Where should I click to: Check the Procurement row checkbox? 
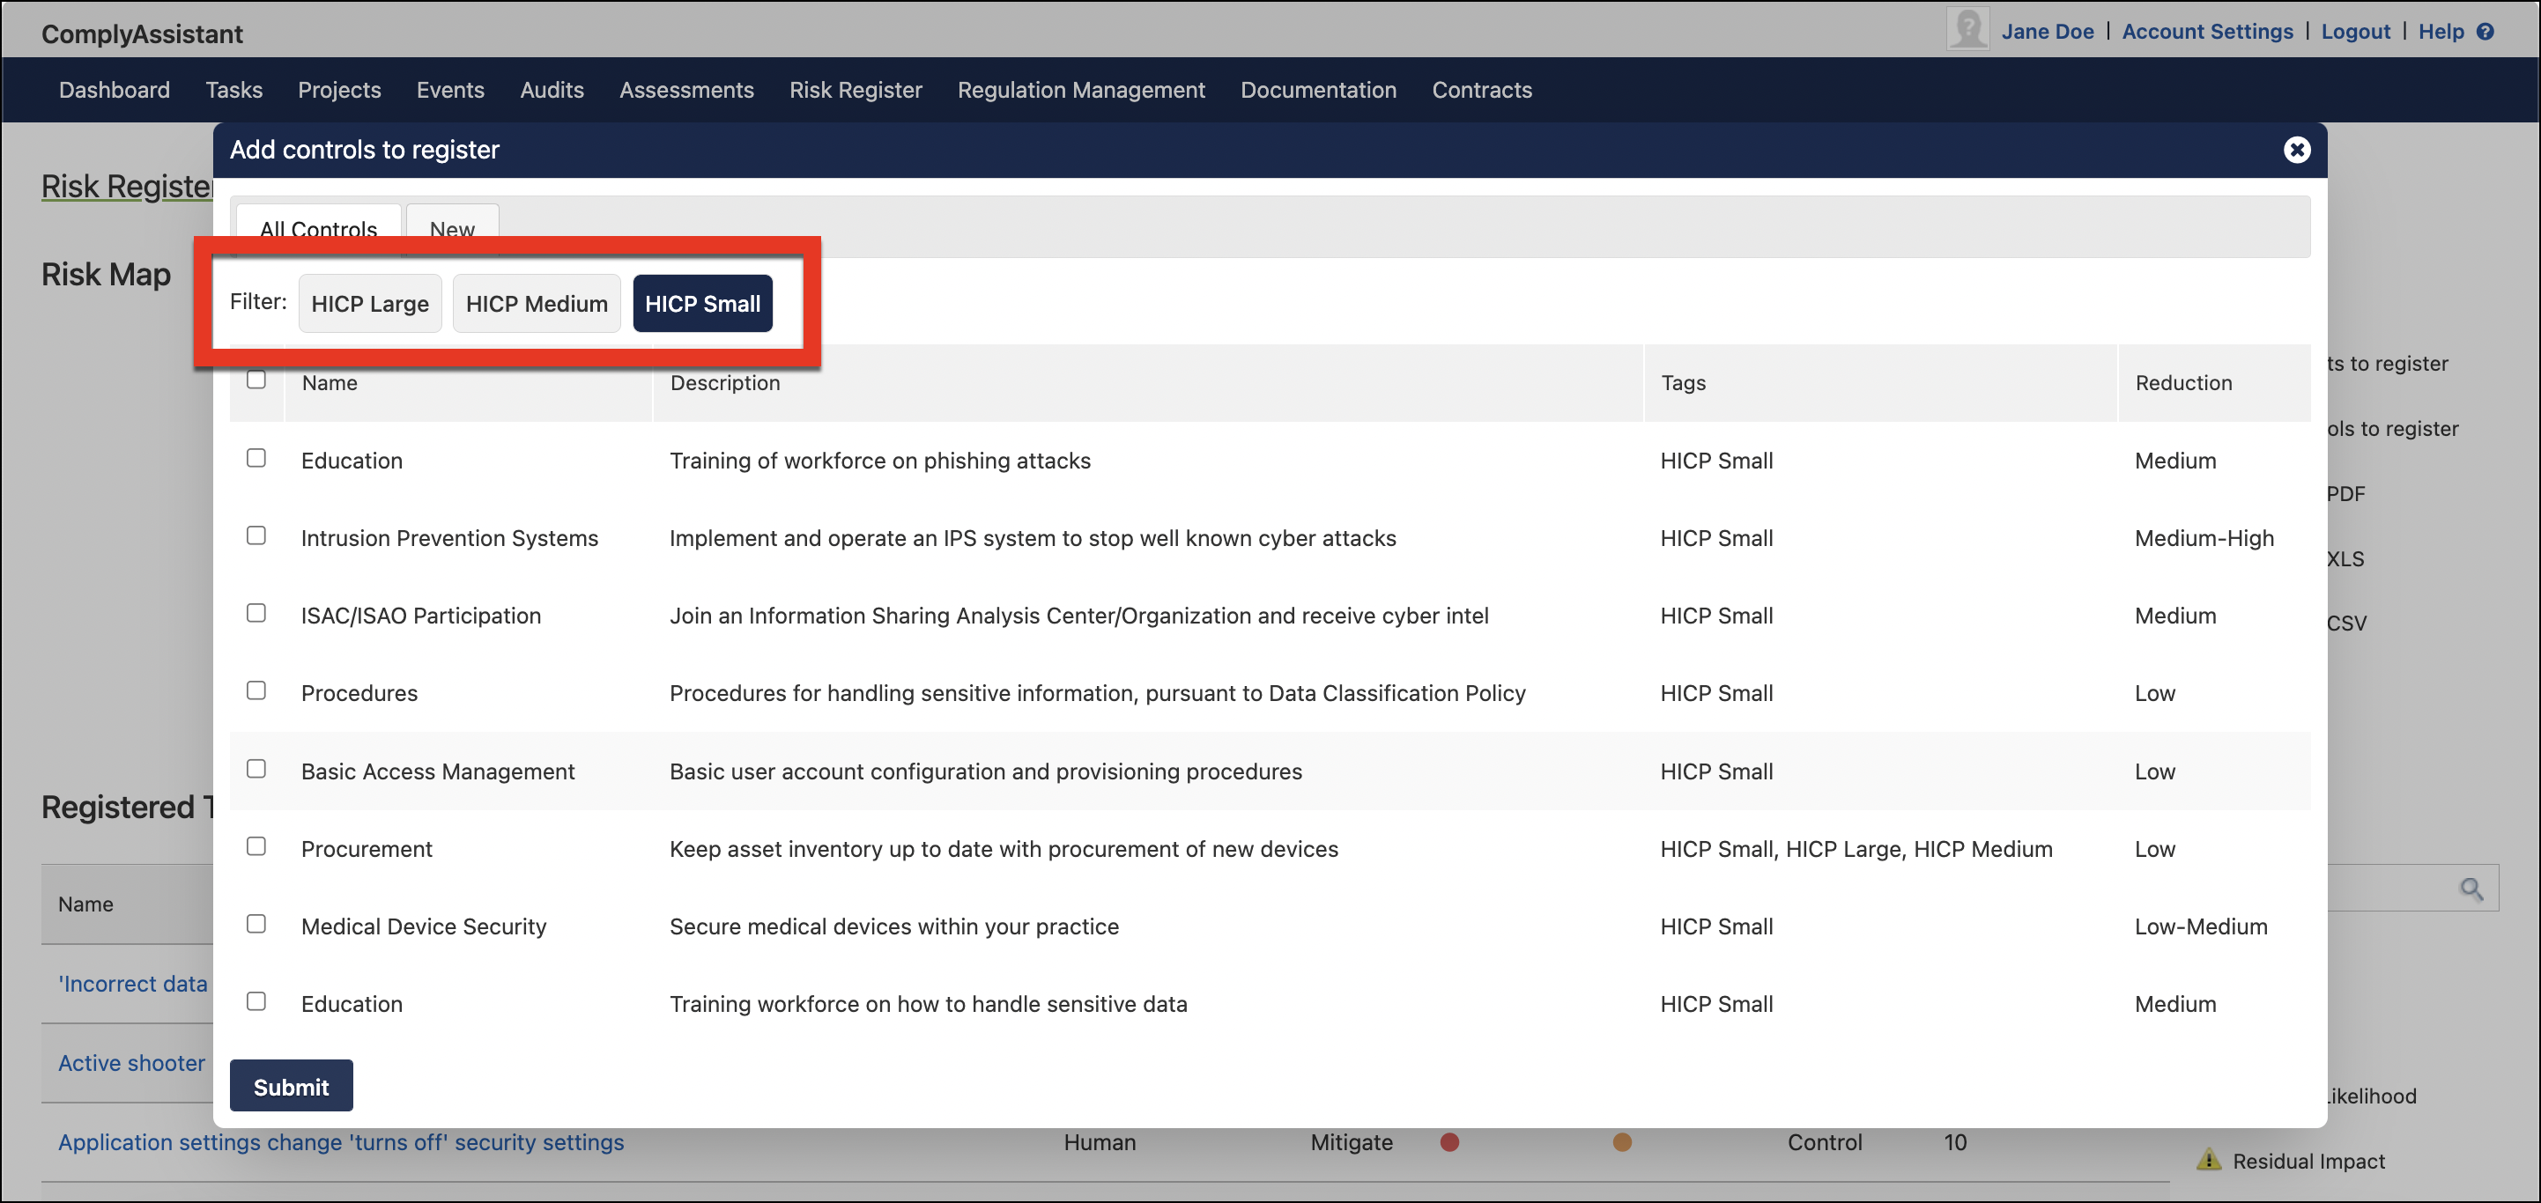[x=256, y=846]
